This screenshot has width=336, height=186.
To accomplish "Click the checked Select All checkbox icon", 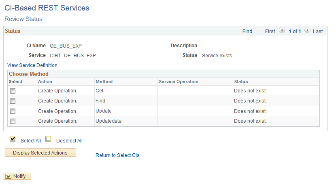I will [13, 139].
